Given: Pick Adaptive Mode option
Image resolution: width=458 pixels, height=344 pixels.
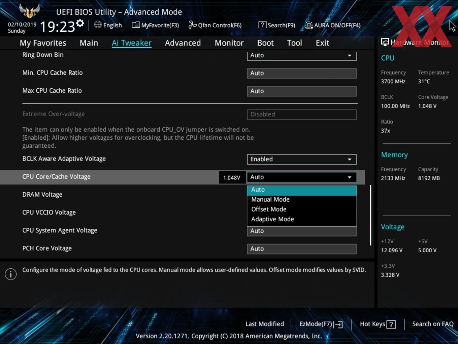Looking at the screenshot, I should coord(302,219).
